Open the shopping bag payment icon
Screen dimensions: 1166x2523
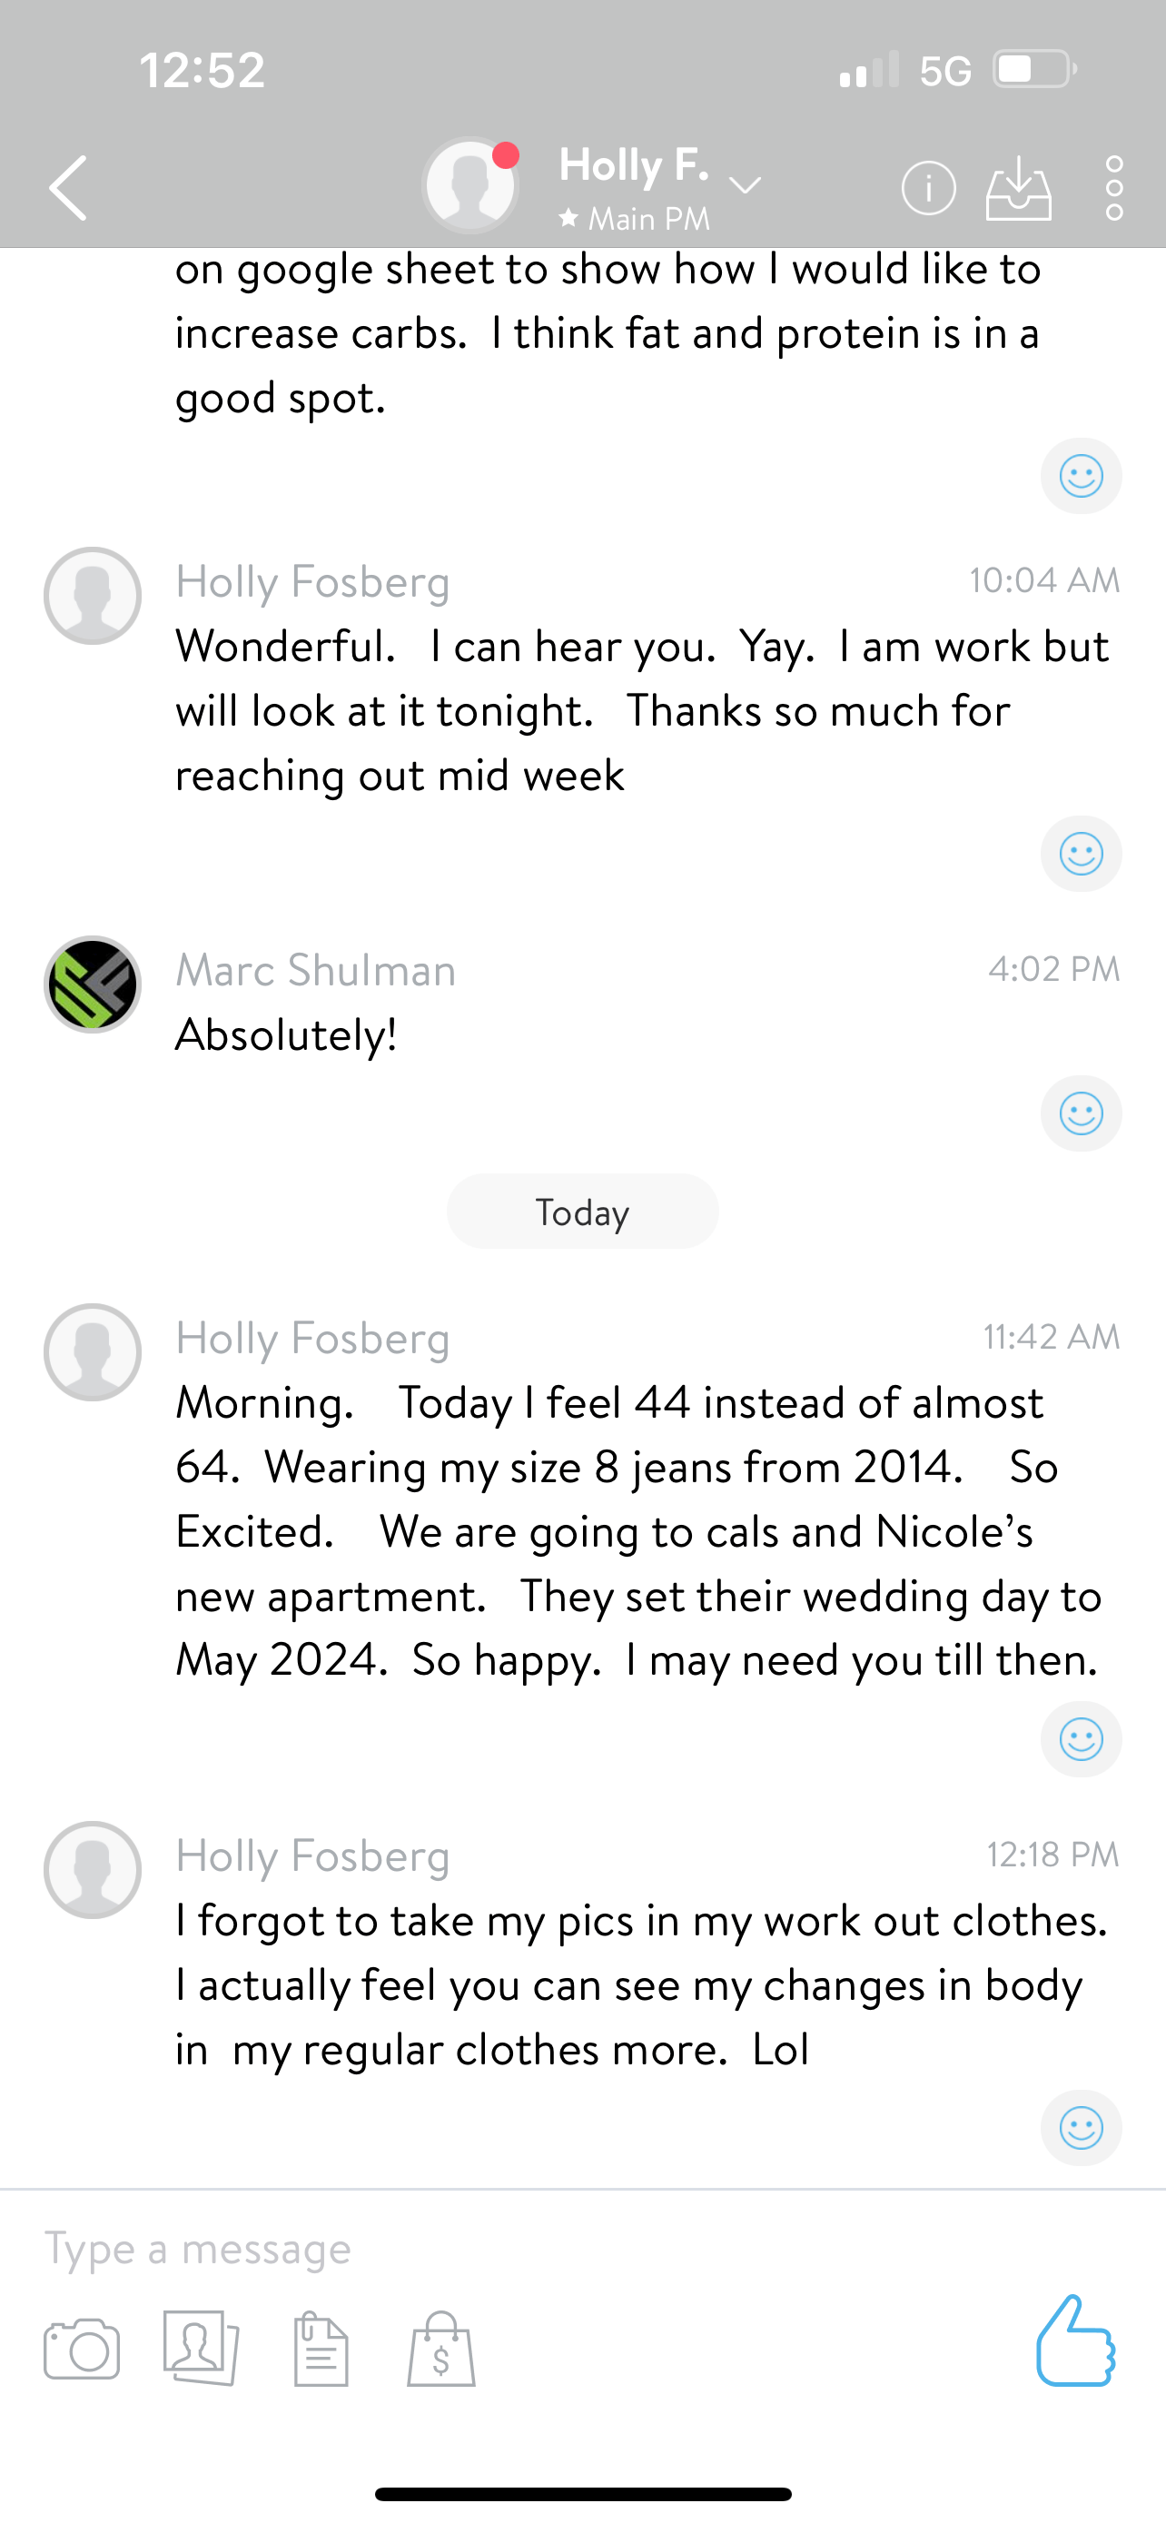pyautogui.click(x=441, y=2349)
